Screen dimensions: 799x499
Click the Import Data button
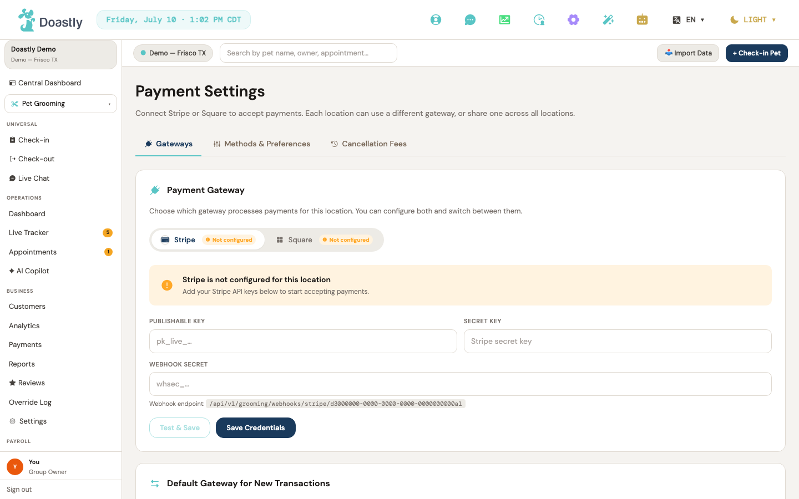(688, 53)
